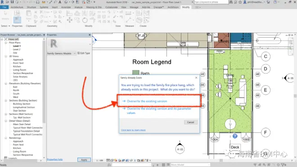Click the Detail Level icon in view control bar

(108, 160)
